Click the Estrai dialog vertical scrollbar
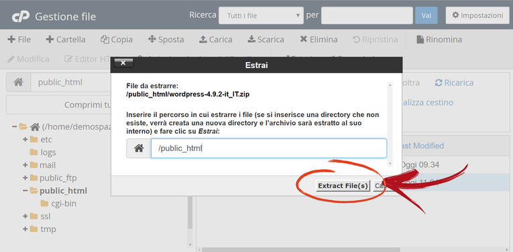The image size is (513, 252). [x=390, y=124]
